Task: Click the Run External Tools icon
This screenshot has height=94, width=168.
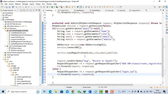Action: pos(61,7)
